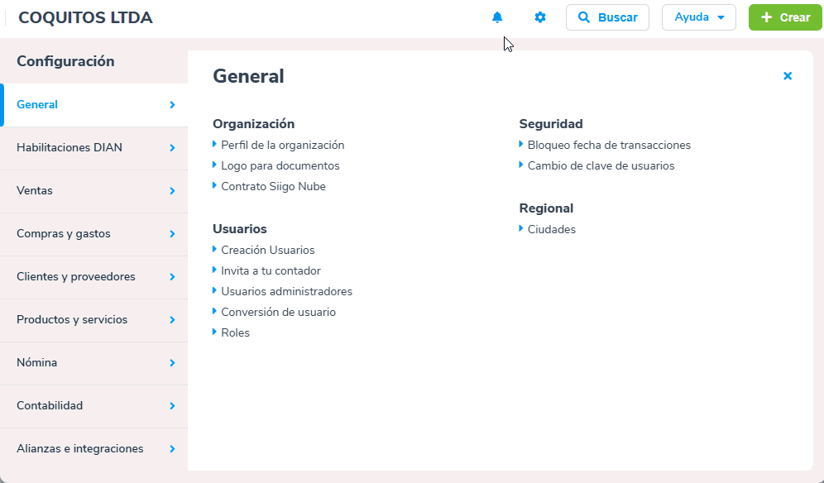The height and width of the screenshot is (483, 824).
Task: Go to Logo para documentos
Action: click(280, 165)
